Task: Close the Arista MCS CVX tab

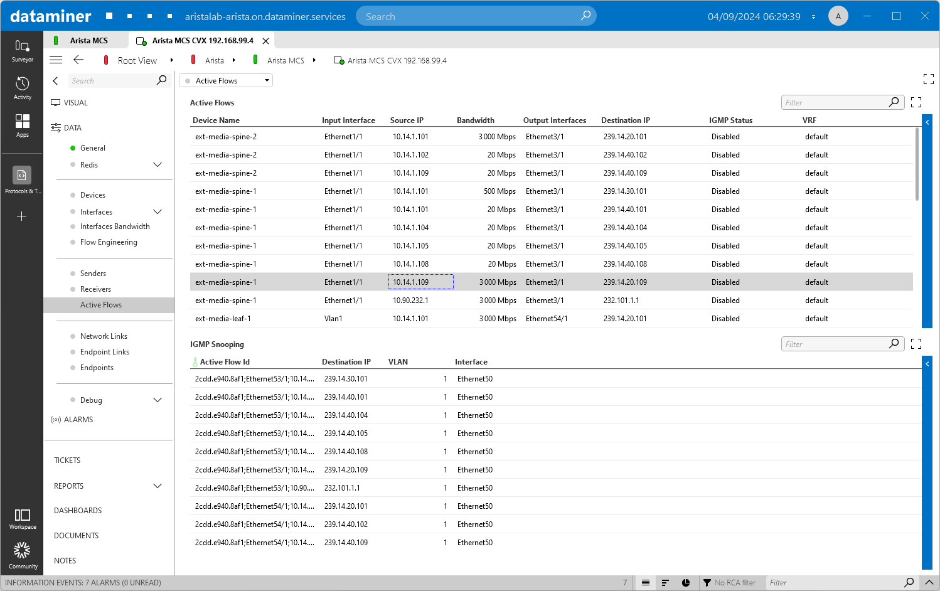Action: (265, 41)
